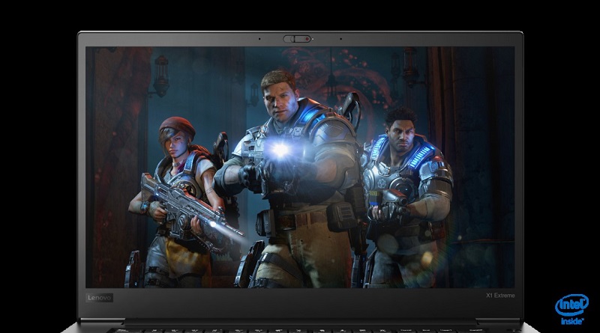
Task: Click the X1 Extreme label on the bezel
Action: pos(500,295)
